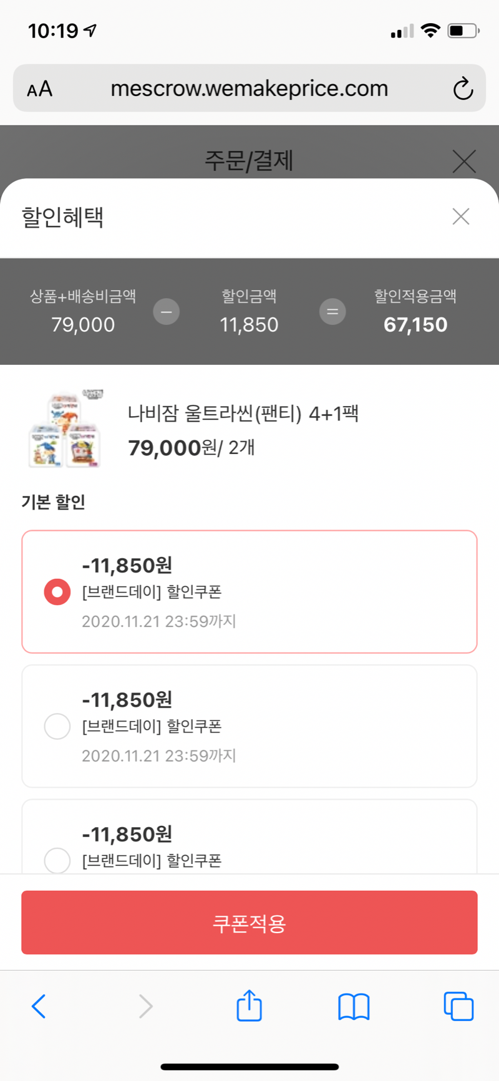Image resolution: width=499 pixels, height=1081 pixels.
Task: Tap the minus circle icon in summary
Action: coord(167,311)
